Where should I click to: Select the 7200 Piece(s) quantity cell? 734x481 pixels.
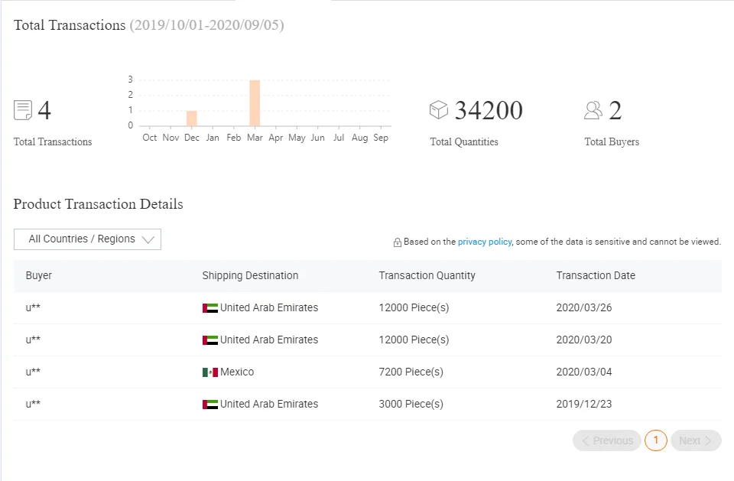(x=411, y=372)
